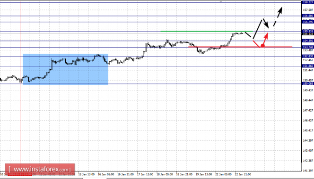314x179 pixels.
Task: Click the 22 Jan 21:00 time label
Action: tap(243, 174)
